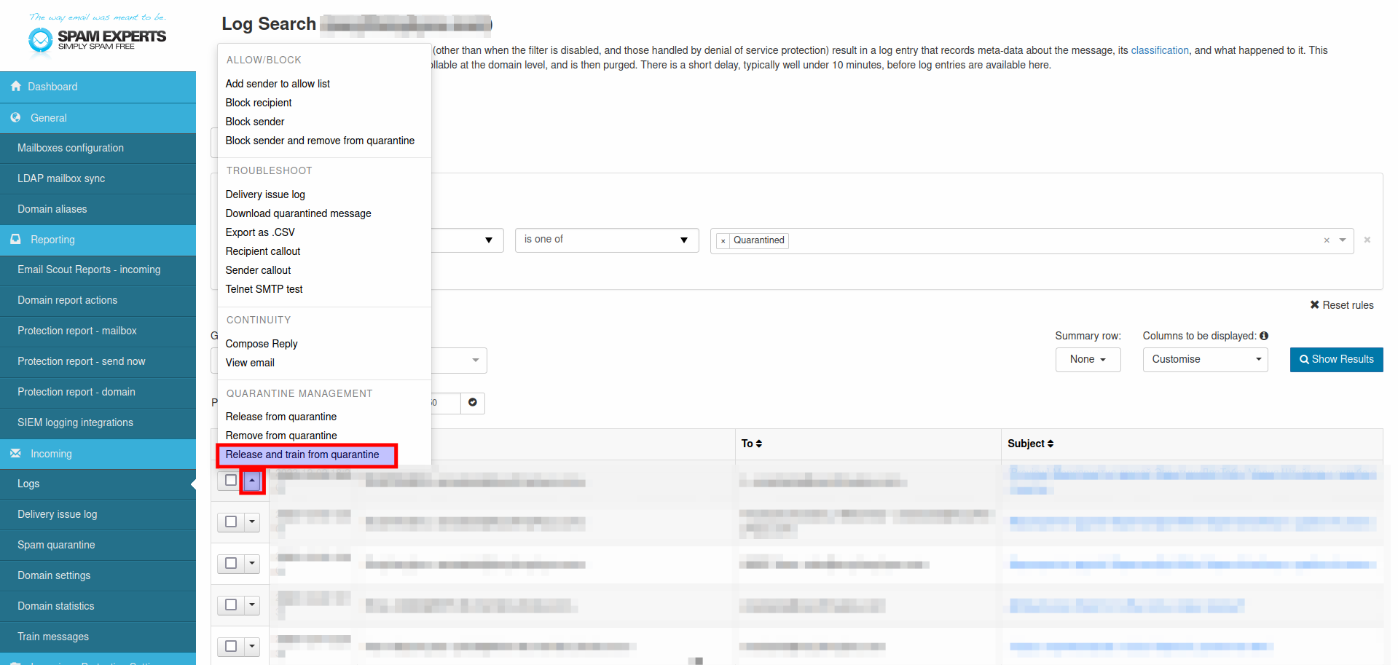Select Release and train from quarantine
The height and width of the screenshot is (665, 1398).
[x=302, y=455]
